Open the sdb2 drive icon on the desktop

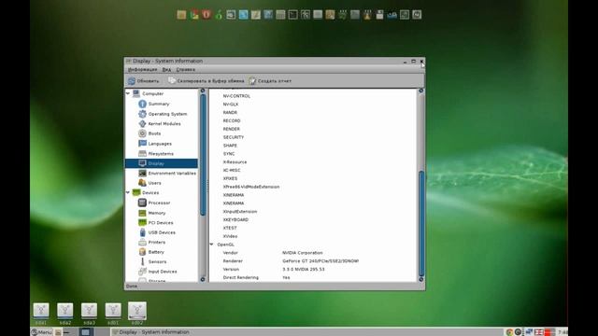(137, 314)
